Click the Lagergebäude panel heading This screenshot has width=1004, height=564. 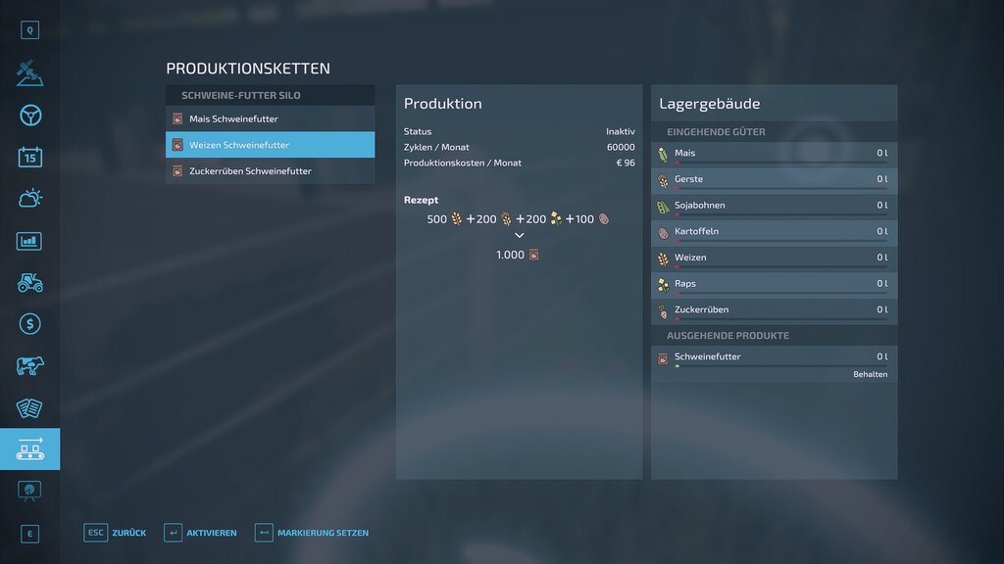point(710,104)
